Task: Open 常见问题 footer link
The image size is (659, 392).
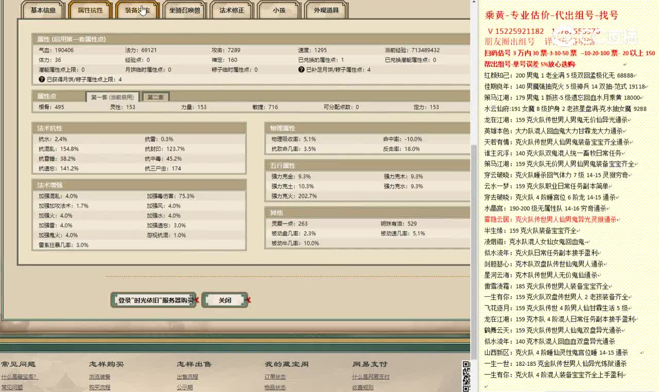Action: tap(12, 387)
